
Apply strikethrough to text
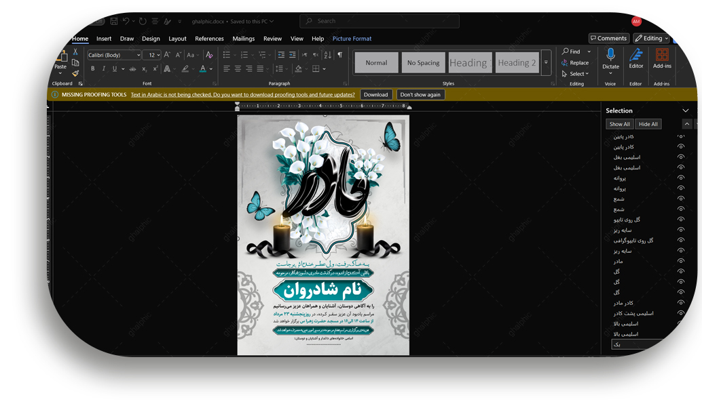pyautogui.click(x=132, y=69)
